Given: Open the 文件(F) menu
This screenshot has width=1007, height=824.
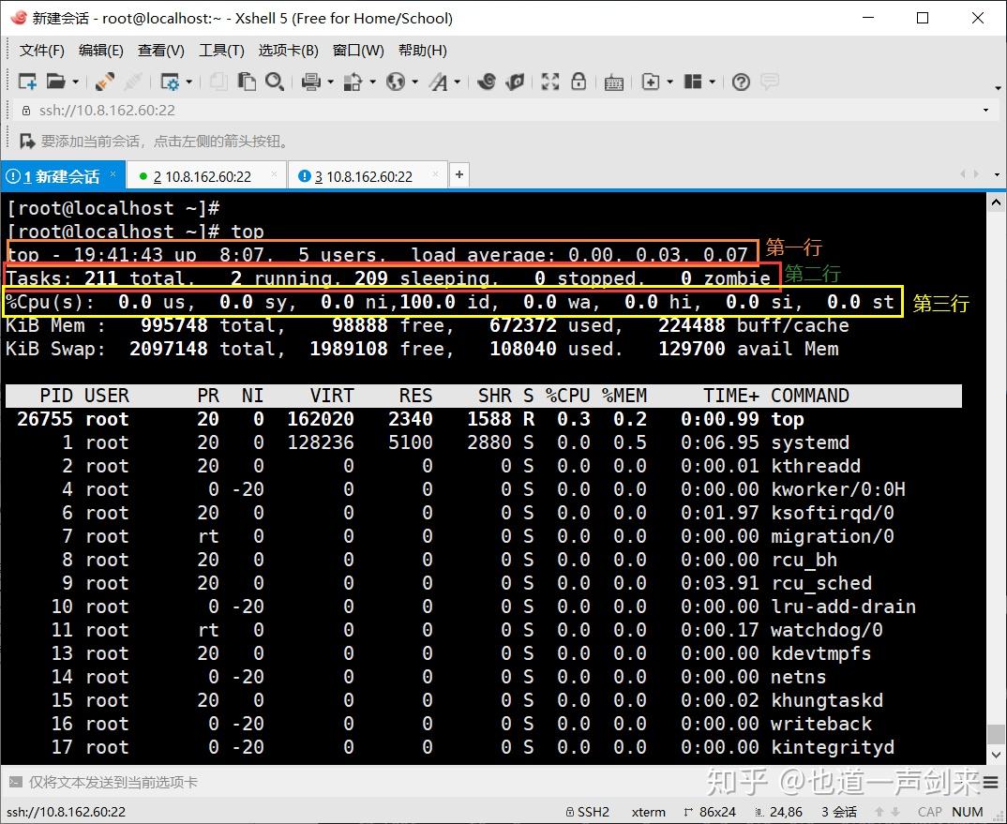Looking at the screenshot, I should coord(42,51).
